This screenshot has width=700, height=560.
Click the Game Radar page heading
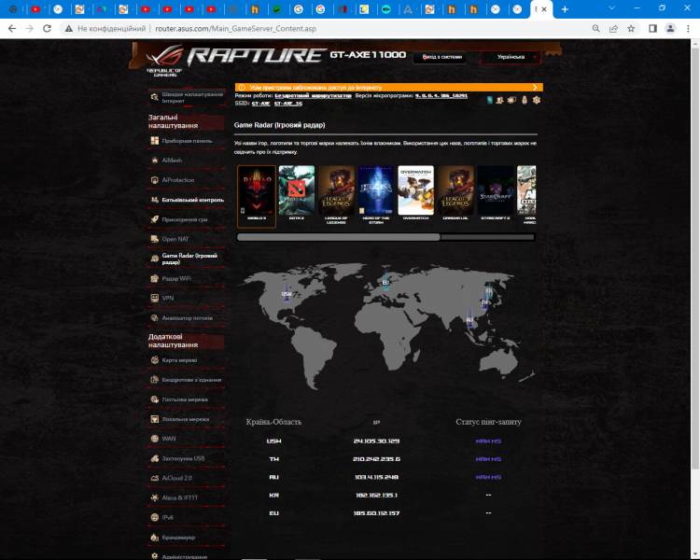click(x=279, y=125)
